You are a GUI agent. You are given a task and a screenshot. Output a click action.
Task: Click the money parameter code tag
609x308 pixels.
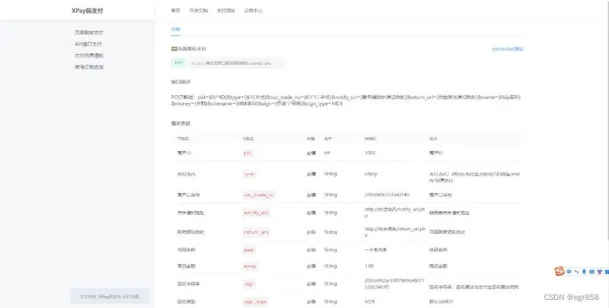click(250, 266)
